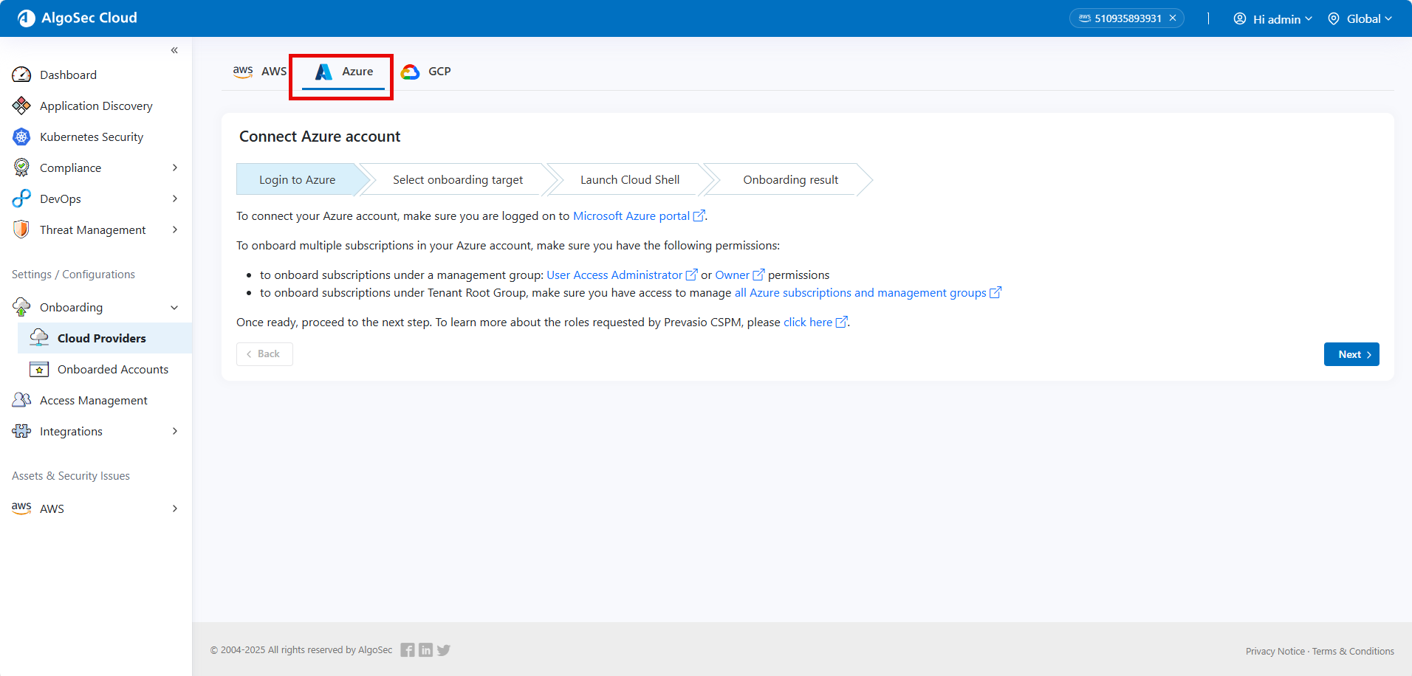
Task: Remove AWS account 510935893931 with X
Action: 1173,18
